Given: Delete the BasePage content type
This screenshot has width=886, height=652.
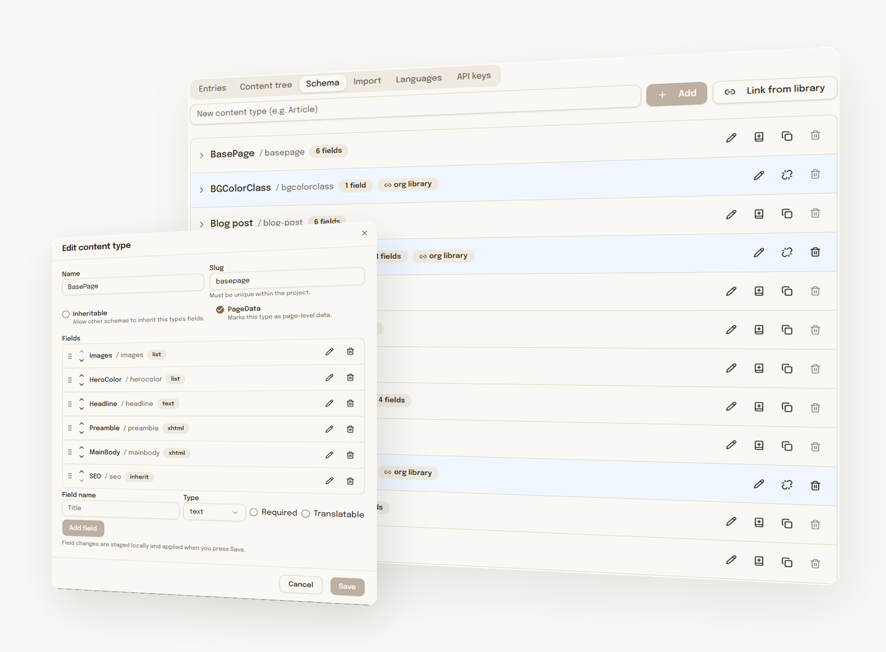Looking at the screenshot, I should pos(815,135).
